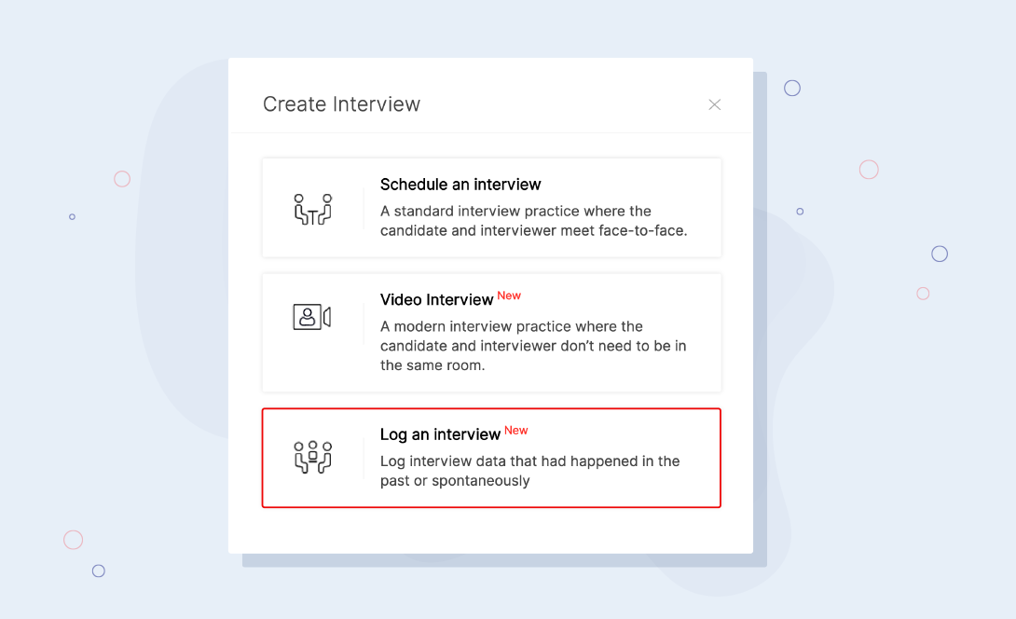Screen dimensions: 1016x619
Task: Close the Create Interview dialog
Action: coord(715,104)
